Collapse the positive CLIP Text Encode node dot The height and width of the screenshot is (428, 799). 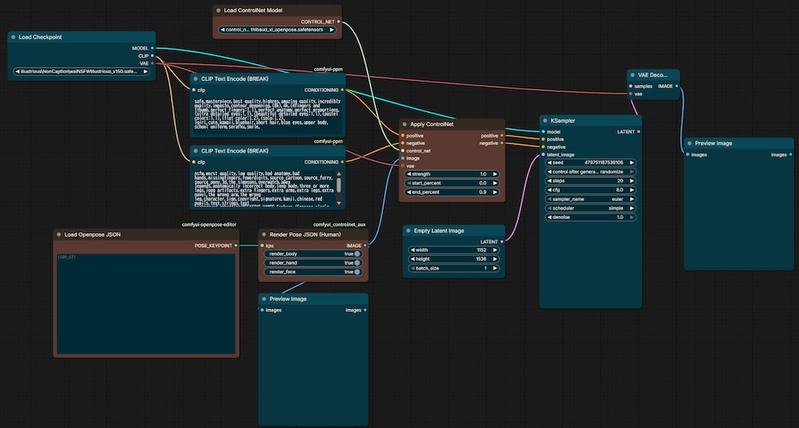point(196,79)
